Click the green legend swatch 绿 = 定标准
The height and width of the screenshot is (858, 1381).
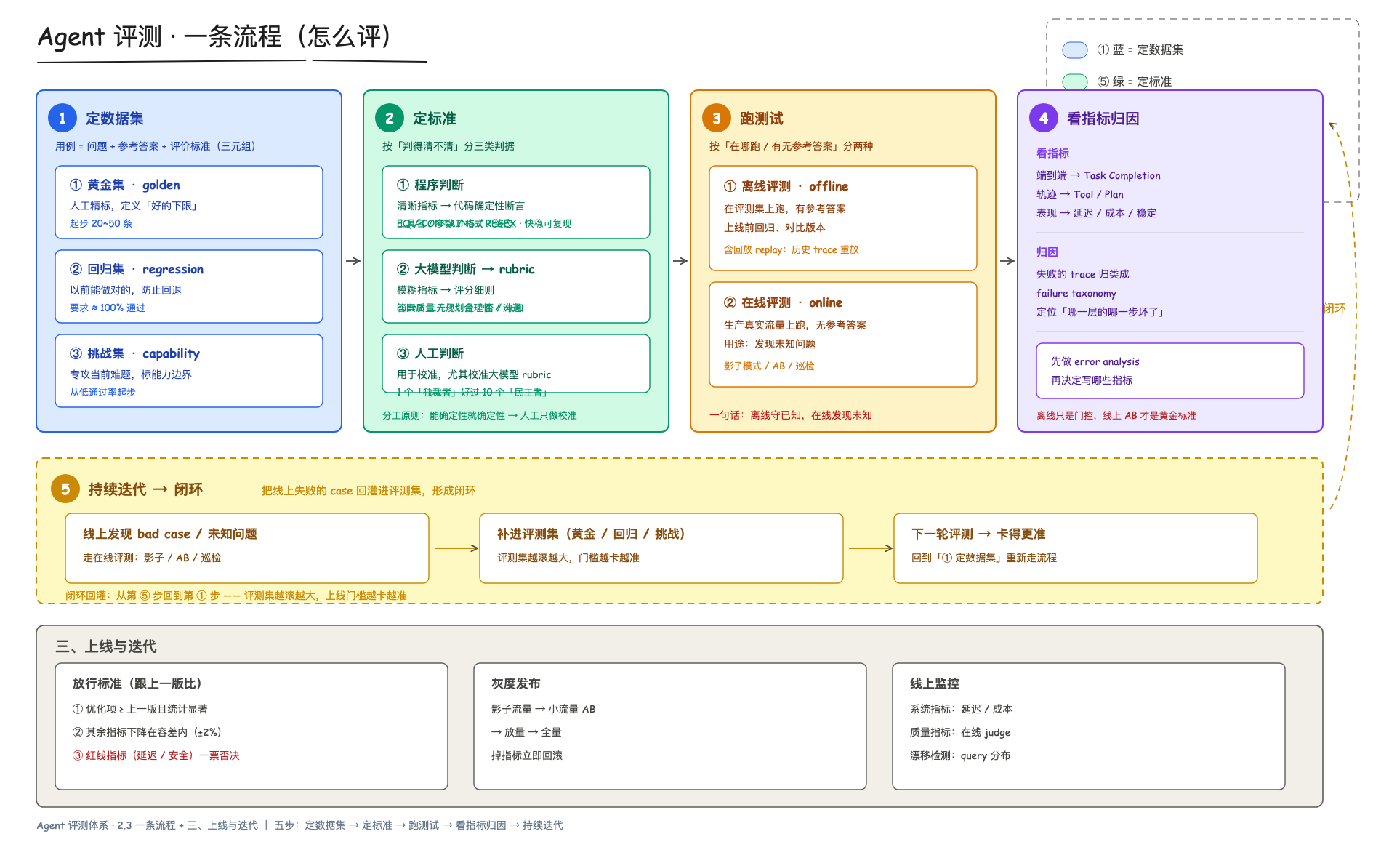point(1075,81)
